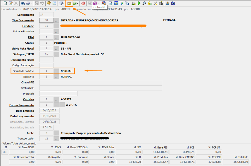Screen dimensions: 251x166
Task: Click the edit record pencil icon
Action: (x=10, y=3)
